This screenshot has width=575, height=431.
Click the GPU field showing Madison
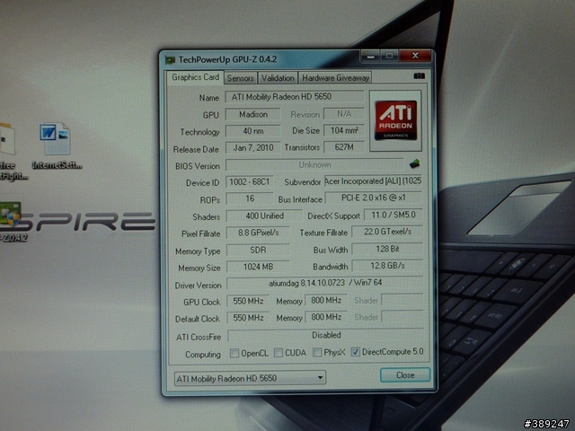(x=253, y=114)
